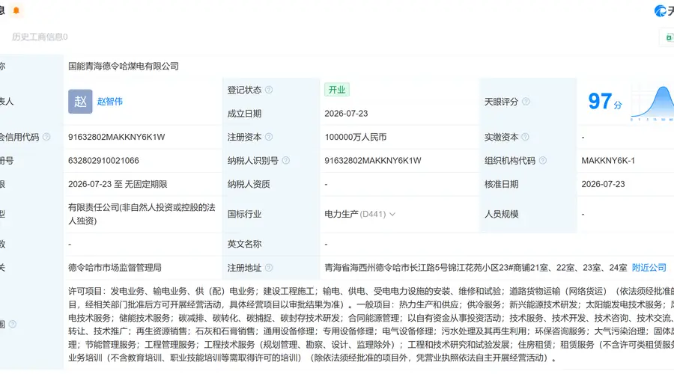Click the Tianyancha logo at top right
674x374 pixels.
point(664,10)
